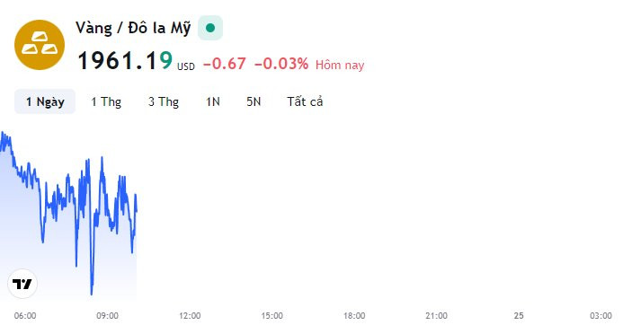Open the Vàng / Đô la Mỹ symbol title
Image resolution: width=632 pixels, height=325 pixels.
[133, 28]
